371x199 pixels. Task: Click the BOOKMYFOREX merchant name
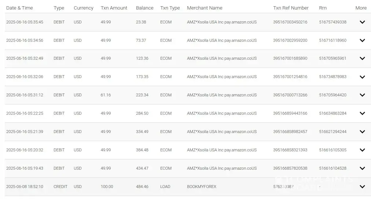point(202,187)
